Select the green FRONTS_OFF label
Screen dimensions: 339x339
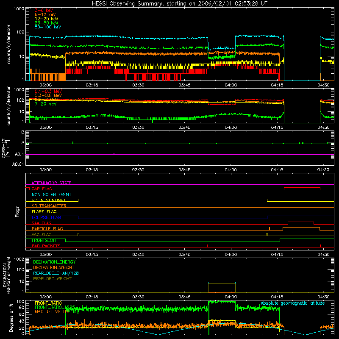pos(44,240)
